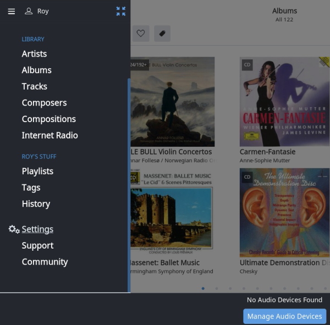Close the hamburger navigation menu

pos(12,12)
